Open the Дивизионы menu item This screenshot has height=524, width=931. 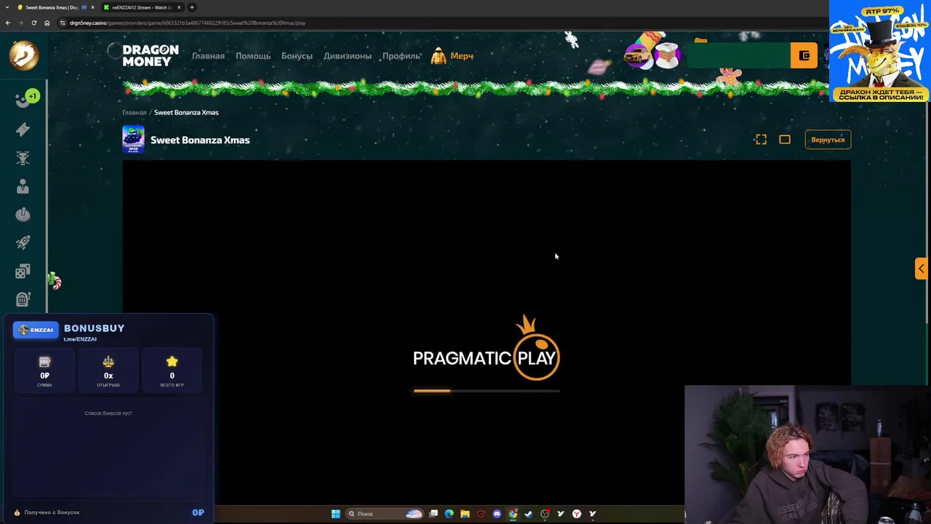coord(348,56)
